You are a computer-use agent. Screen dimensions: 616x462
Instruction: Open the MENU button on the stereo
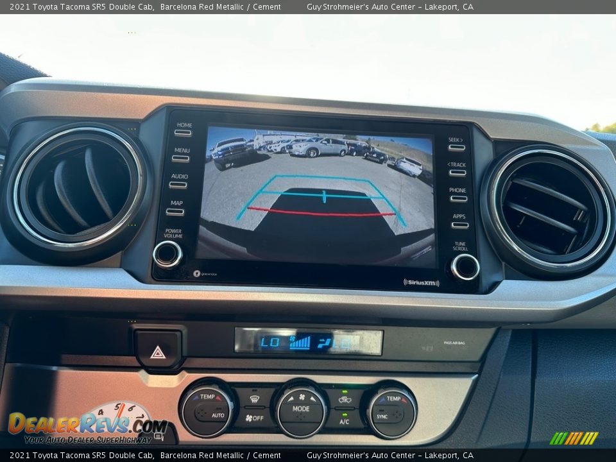(181, 158)
